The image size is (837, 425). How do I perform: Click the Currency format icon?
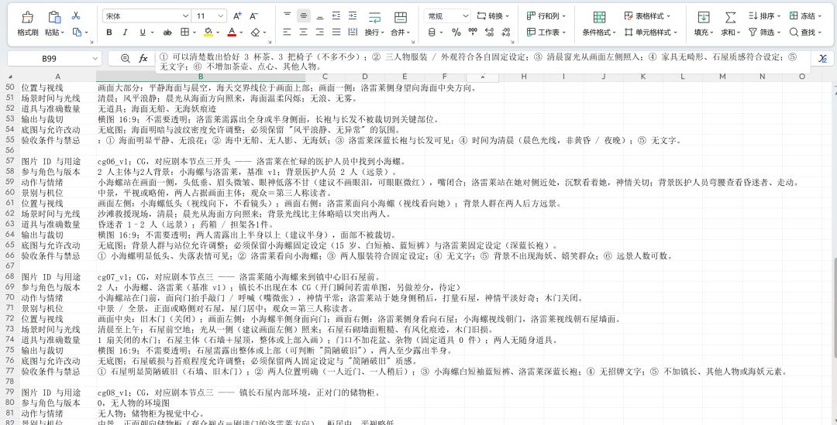pos(432,33)
